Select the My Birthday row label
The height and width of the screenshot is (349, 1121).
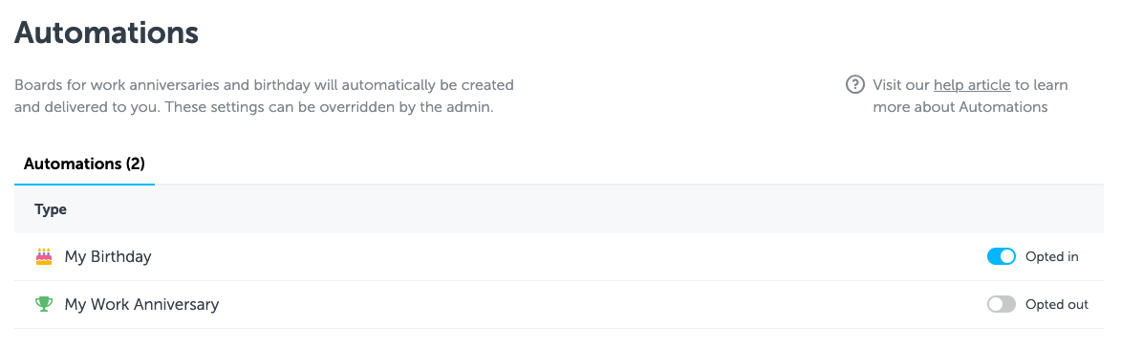108,257
